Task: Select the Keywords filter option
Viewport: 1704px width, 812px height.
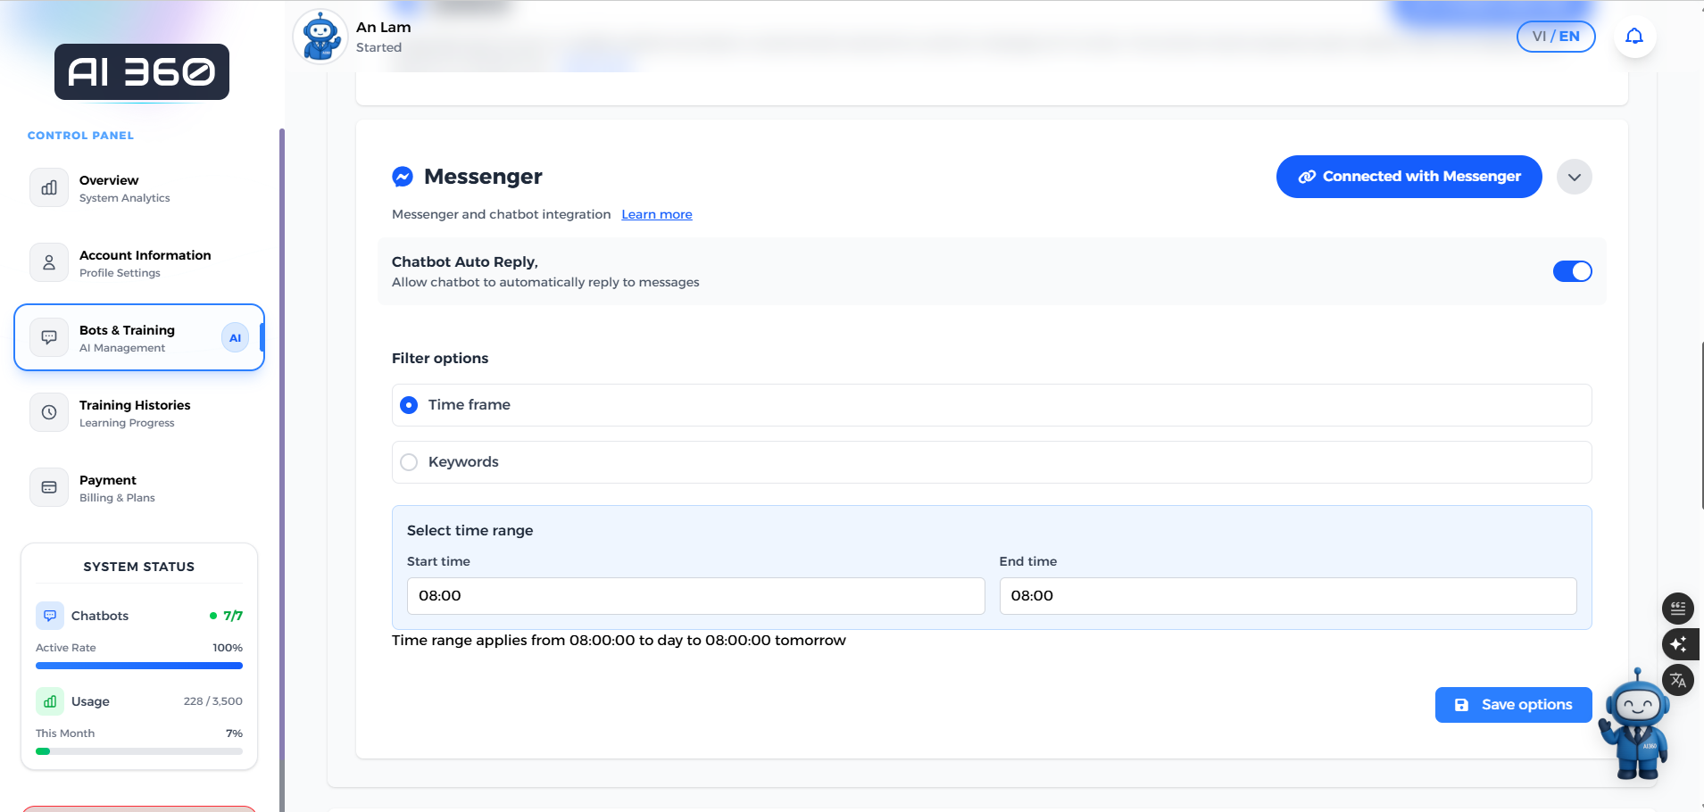Action: coord(409,462)
